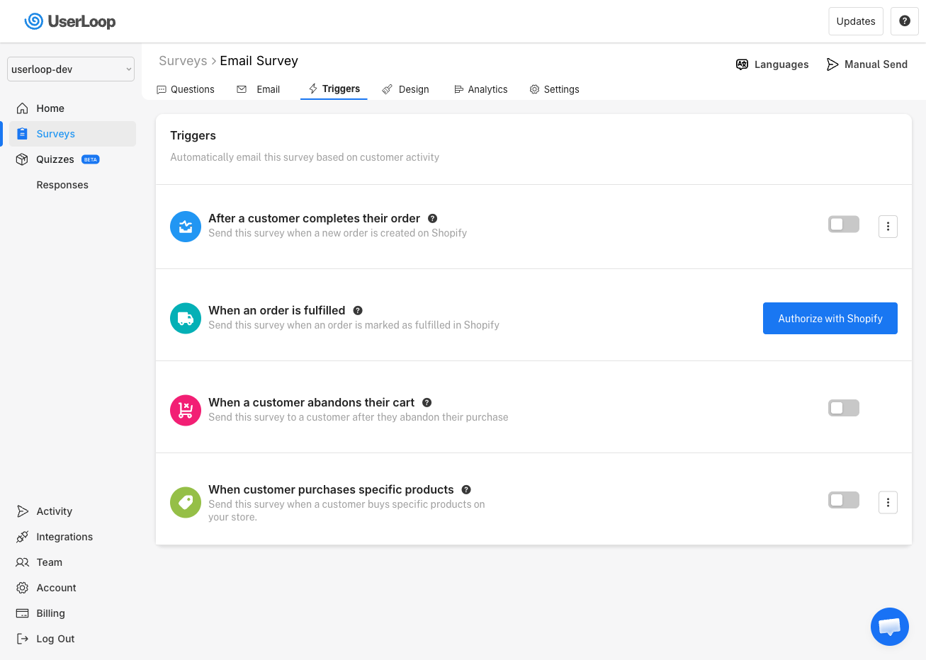The width and height of the screenshot is (926, 660).
Task: Toggle the abandoned cart trigger on
Action: pyautogui.click(x=843, y=408)
